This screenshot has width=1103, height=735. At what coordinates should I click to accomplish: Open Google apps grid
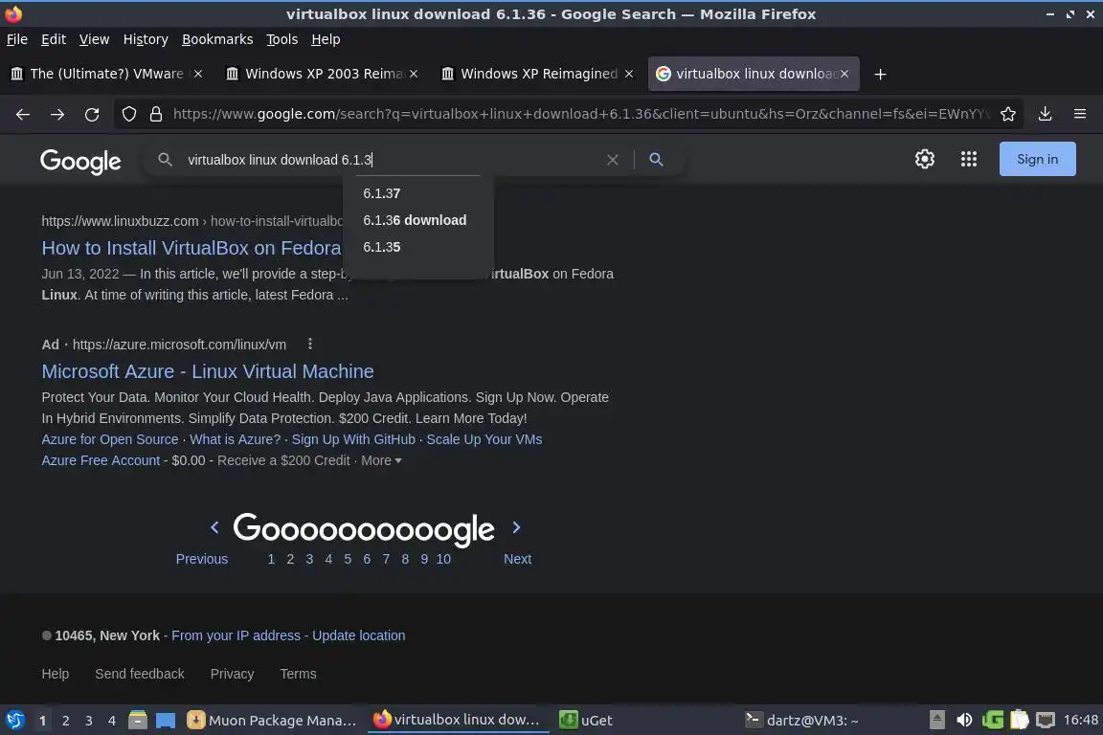pos(969,159)
